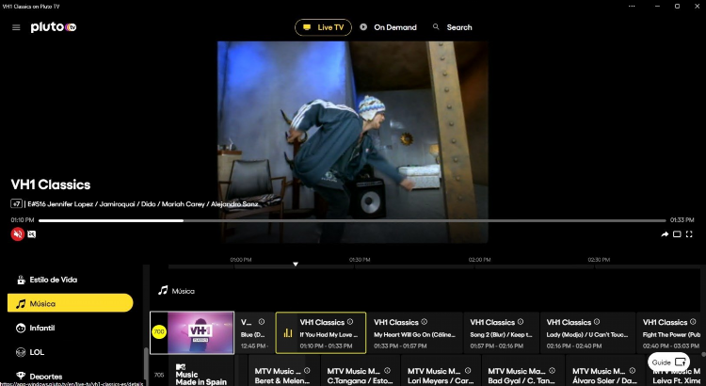The image size is (706, 386).
Task: Unmute the video with the red speaker icon
Action: (x=18, y=234)
